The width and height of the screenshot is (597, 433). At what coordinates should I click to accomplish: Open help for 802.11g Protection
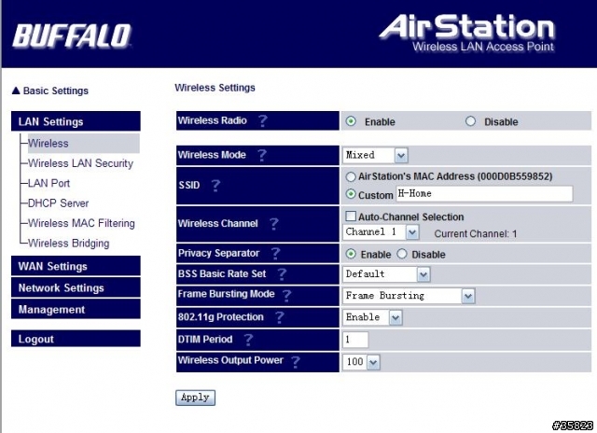pyautogui.click(x=280, y=317)
